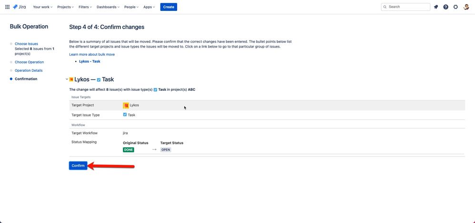
Task: Click the Task type icon in heading
Action: coord(99,80)
